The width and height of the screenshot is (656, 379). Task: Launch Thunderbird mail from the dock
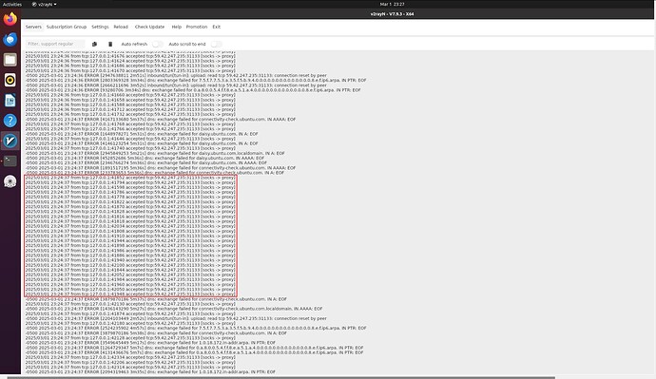coord(10,39)
